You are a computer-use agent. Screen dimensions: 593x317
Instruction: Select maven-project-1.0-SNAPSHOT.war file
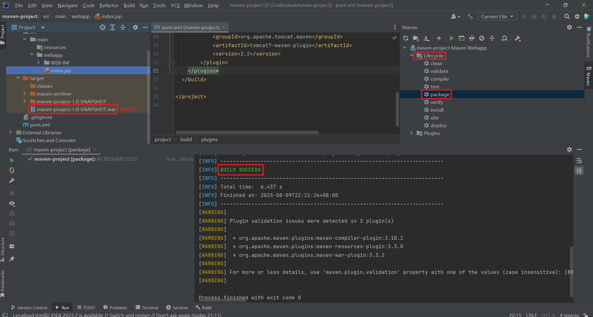pos(76,109)
